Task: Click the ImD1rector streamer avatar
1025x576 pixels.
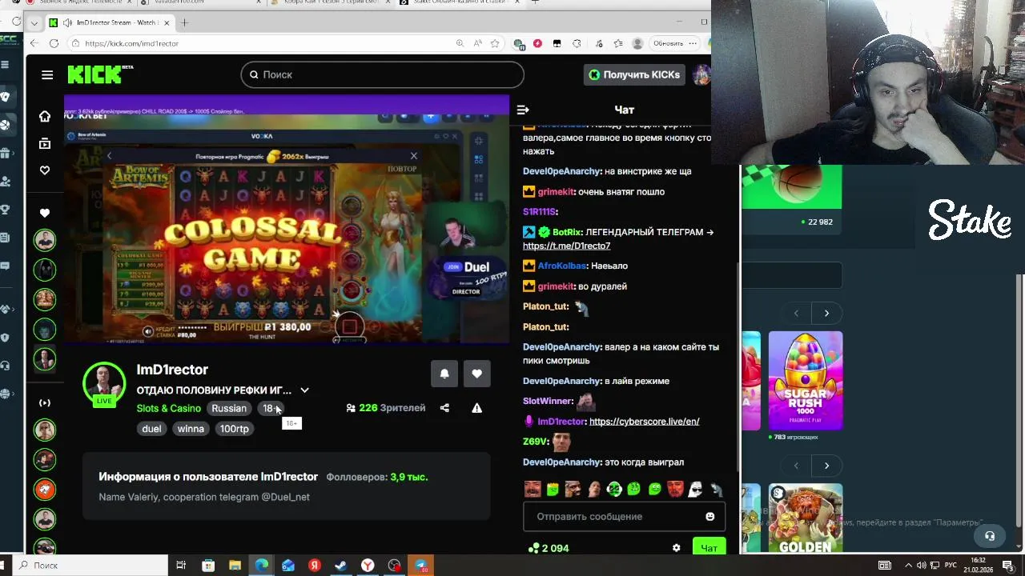Action: pyautogui.click(x=105, y=383)
